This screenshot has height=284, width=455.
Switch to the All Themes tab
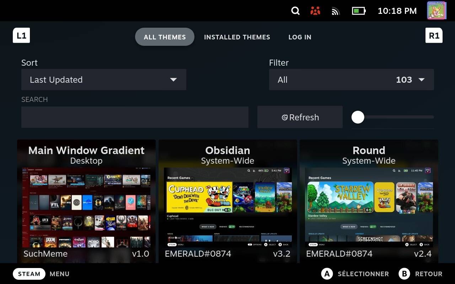(165, 37)
